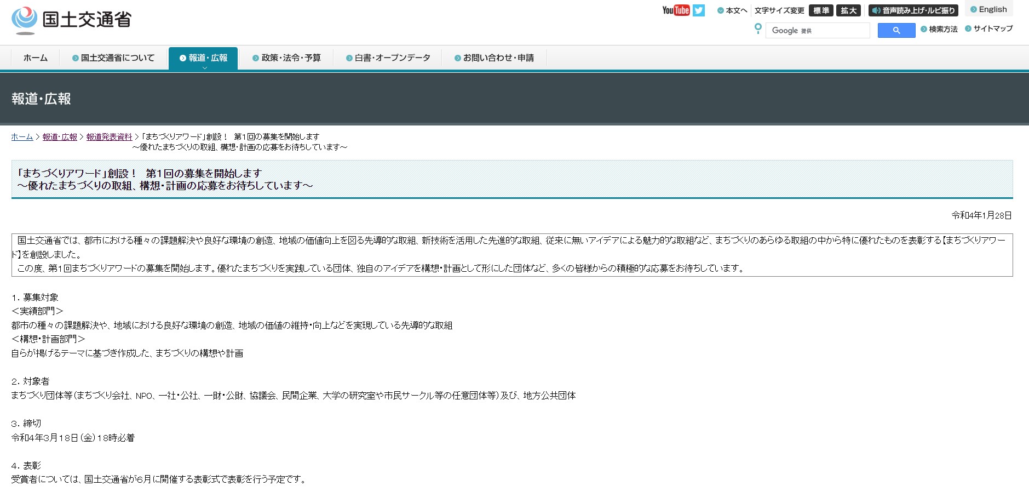Open the Twitter bird icon

click(699, 10)
